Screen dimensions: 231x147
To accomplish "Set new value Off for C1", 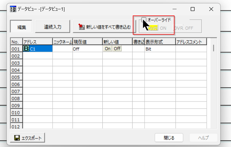I will click(x=117, y=48).
